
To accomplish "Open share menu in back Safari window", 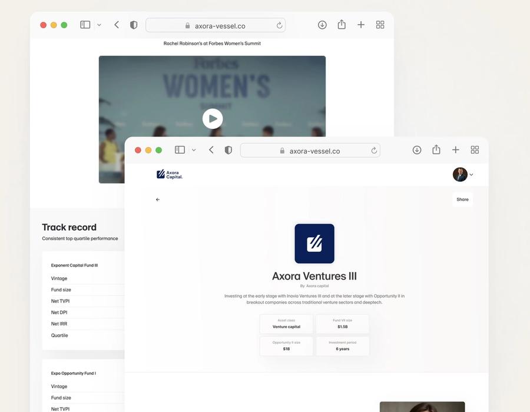I will [342, 24].
